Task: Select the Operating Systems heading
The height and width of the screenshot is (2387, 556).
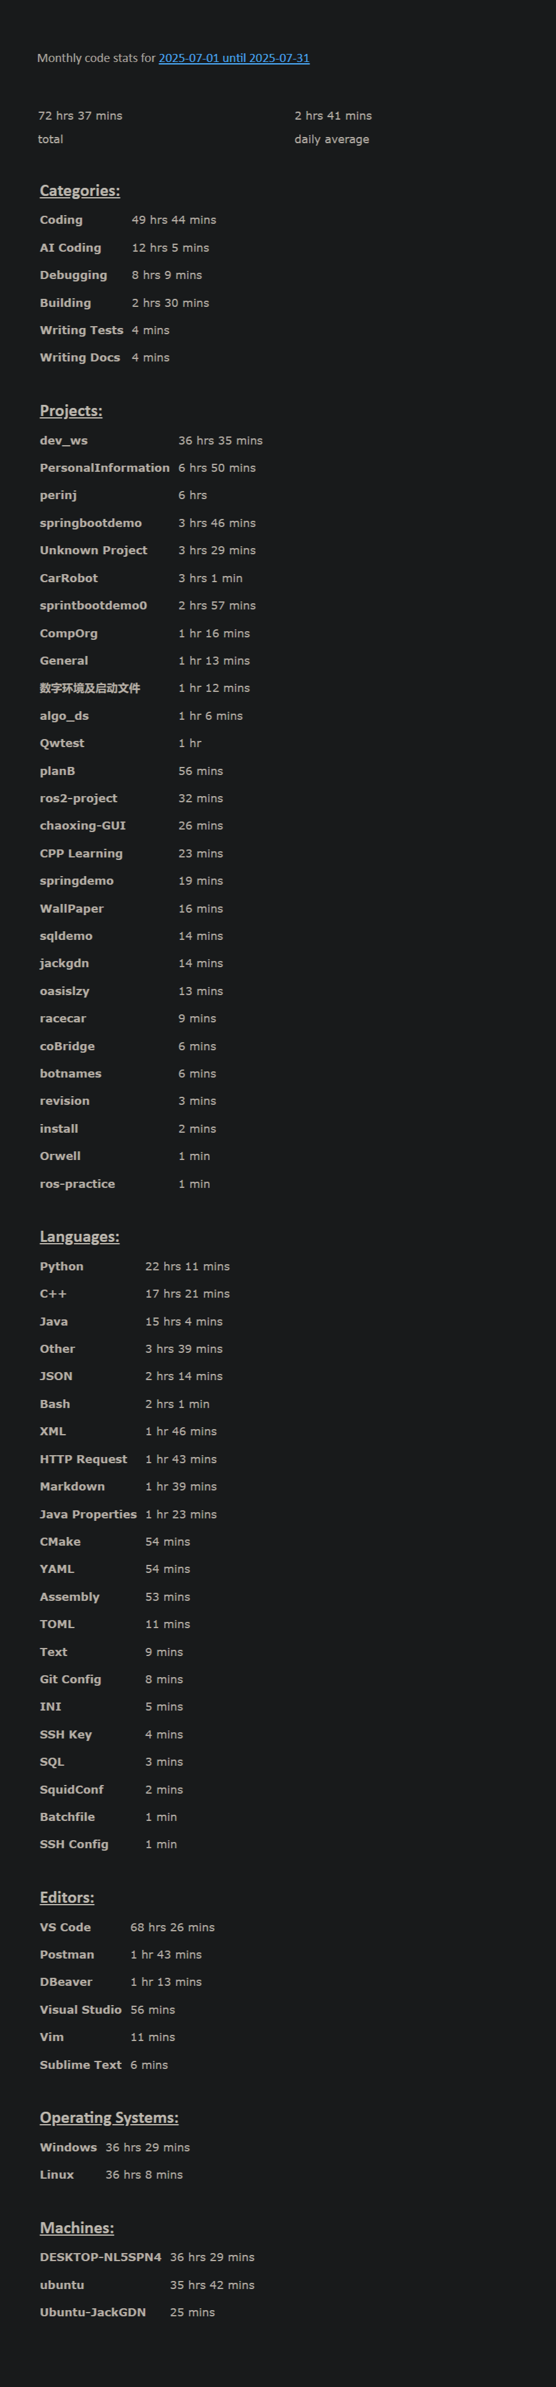Action: pyautogui.click(x=109, y=2117)
